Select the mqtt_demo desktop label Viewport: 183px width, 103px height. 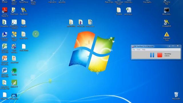52,2
